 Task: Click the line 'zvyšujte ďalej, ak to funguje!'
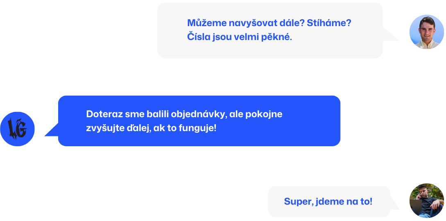pos(151,128)
